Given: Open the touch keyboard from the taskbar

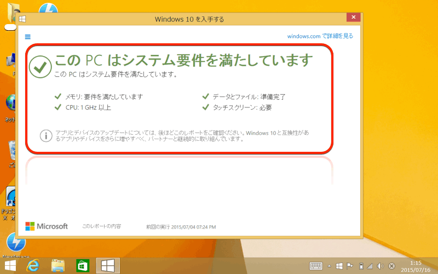Looking at the screenshot, I should point(316,266).
